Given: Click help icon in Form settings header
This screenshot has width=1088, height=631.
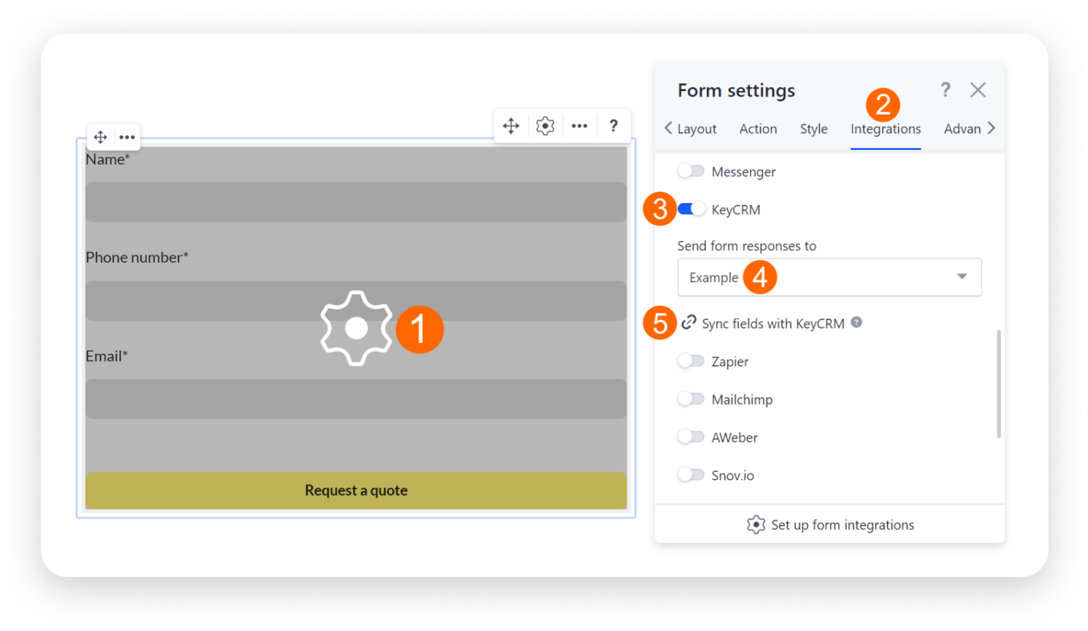Looking at the screenshot, I should [945, 90].
